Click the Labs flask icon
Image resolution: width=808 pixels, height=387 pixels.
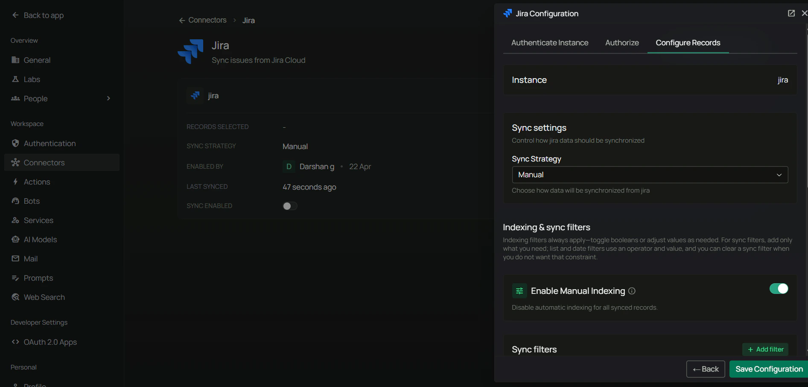pyautogui.click(x=15, y=79)
